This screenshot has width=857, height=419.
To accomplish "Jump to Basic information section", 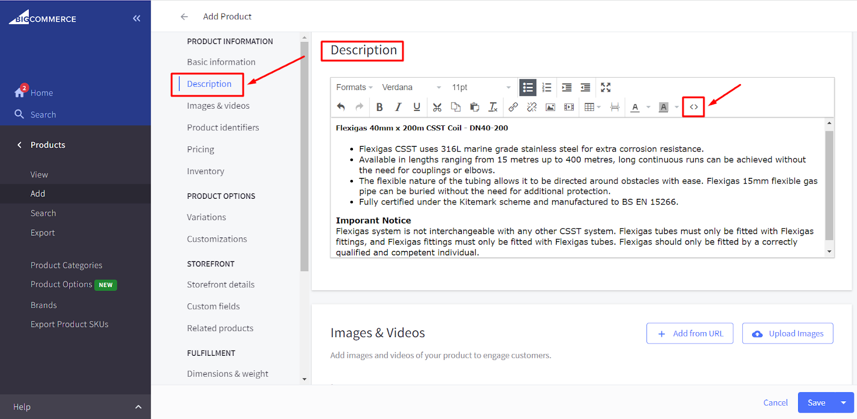I will [221, 62].
